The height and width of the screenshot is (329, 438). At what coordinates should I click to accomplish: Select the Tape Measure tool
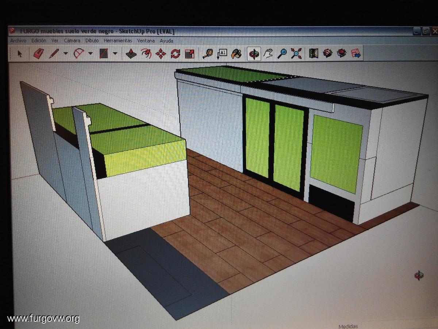pyautogui.click(x=208, y=54)
